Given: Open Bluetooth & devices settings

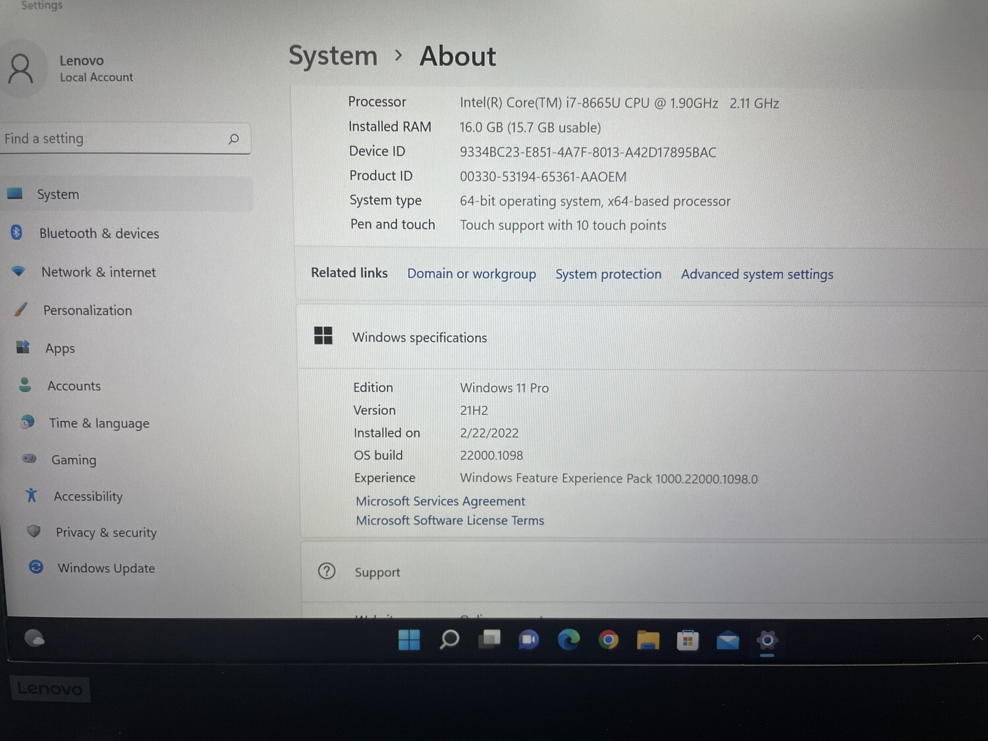Looking at the screenshot, I should click(99, 233).
